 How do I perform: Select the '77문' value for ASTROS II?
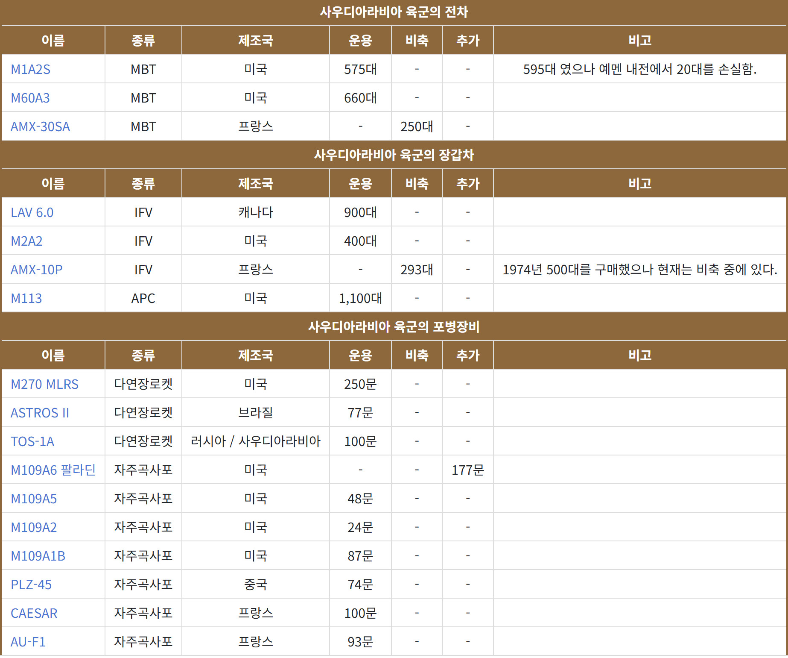coord(360,413)
